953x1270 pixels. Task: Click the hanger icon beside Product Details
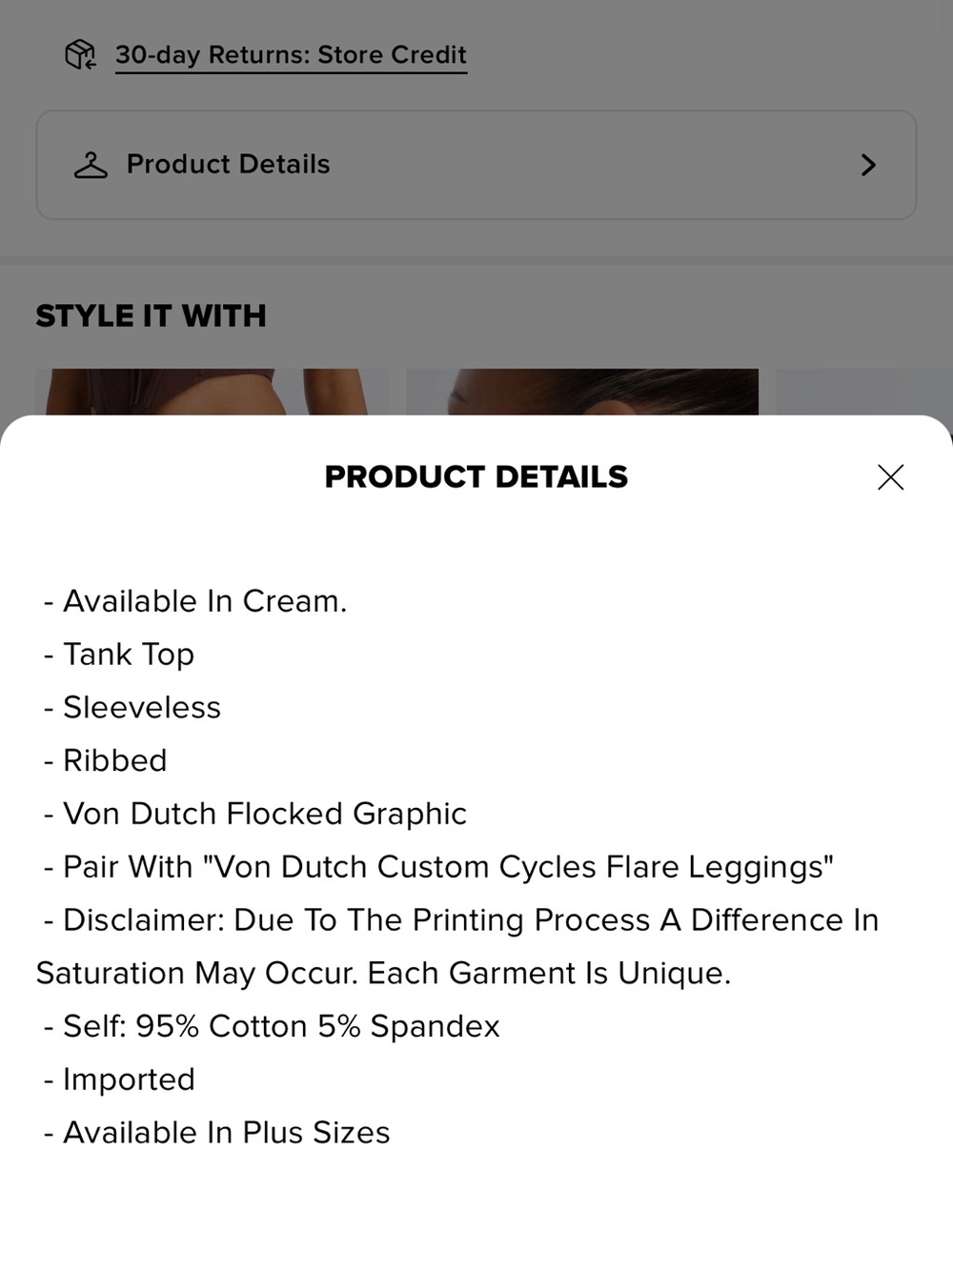pos(91,165)
